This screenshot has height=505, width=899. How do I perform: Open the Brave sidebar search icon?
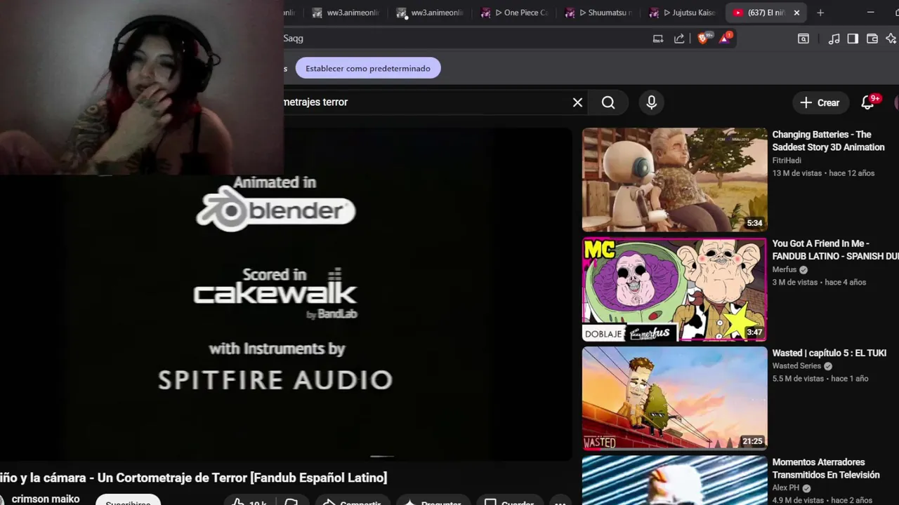[803, 39]
